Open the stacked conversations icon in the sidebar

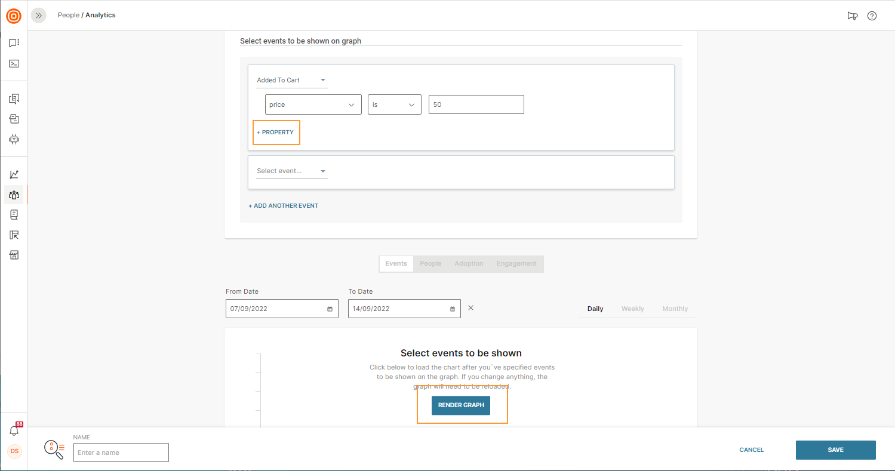coord(14,98)
